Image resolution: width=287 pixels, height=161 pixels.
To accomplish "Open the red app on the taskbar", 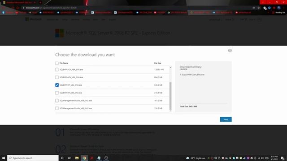I will coord(91,158).
